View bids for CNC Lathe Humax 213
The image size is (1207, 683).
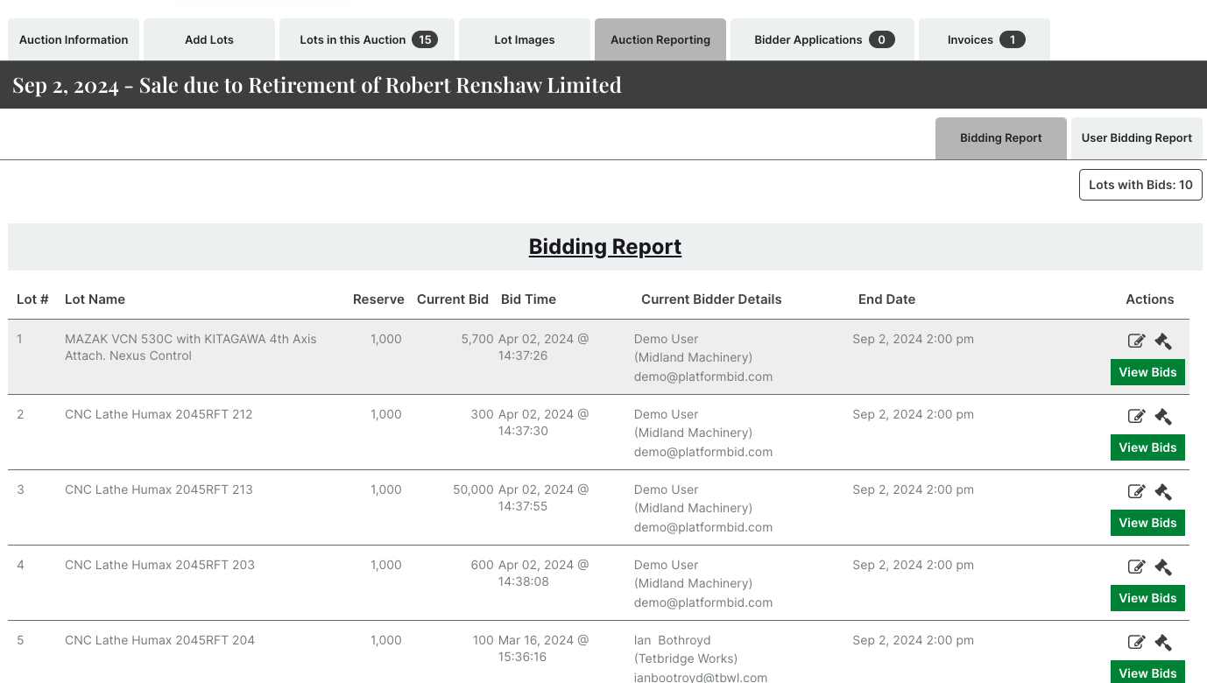tap(1147, 523)
